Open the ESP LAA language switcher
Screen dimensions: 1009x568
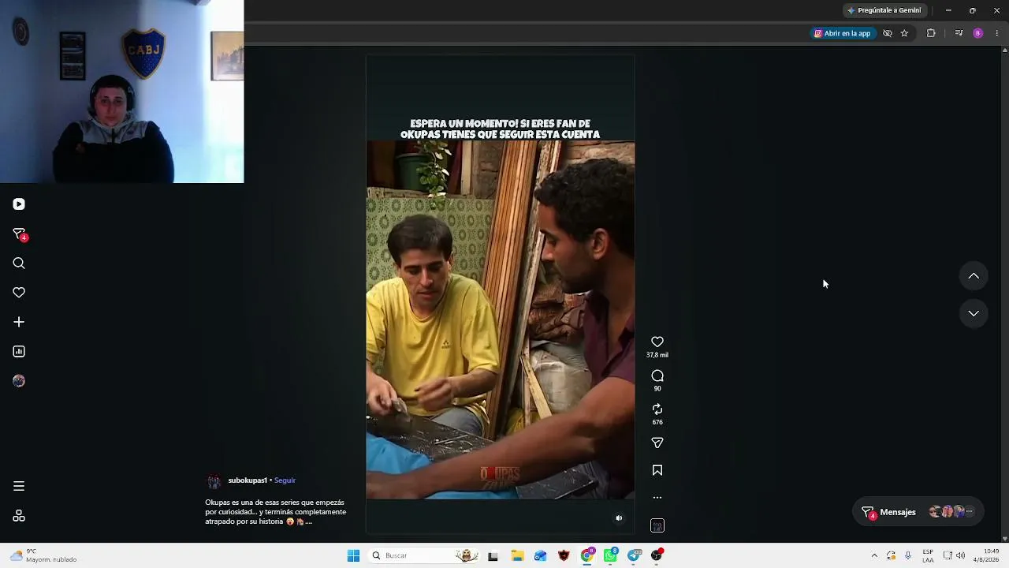(x=928, y=555)
